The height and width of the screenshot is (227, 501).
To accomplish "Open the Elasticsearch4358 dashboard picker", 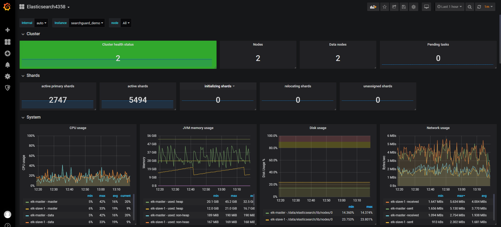I will pyautogui.click(x=48, y=7).
